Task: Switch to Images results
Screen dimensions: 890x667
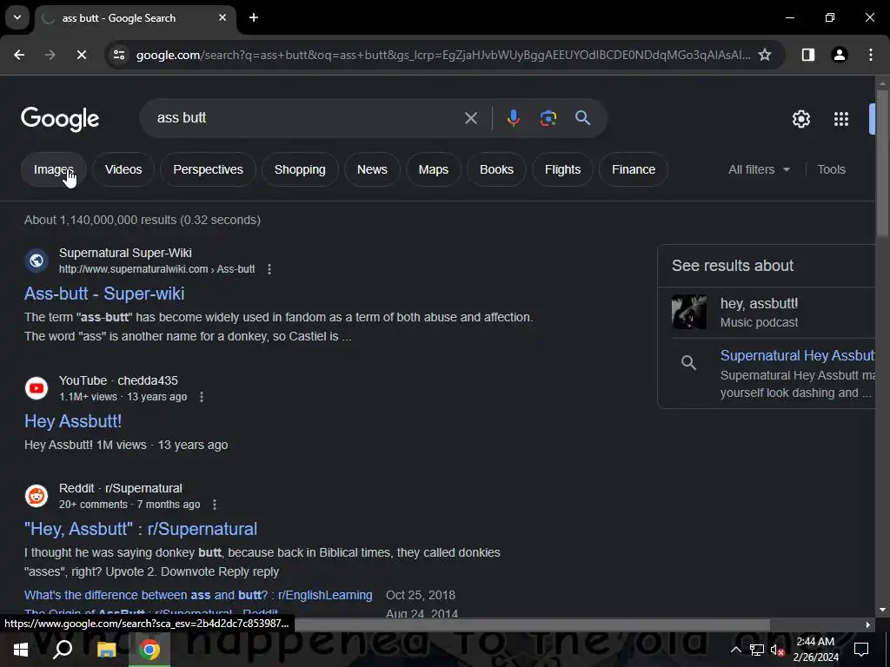Action: click(x=53, y=169)
